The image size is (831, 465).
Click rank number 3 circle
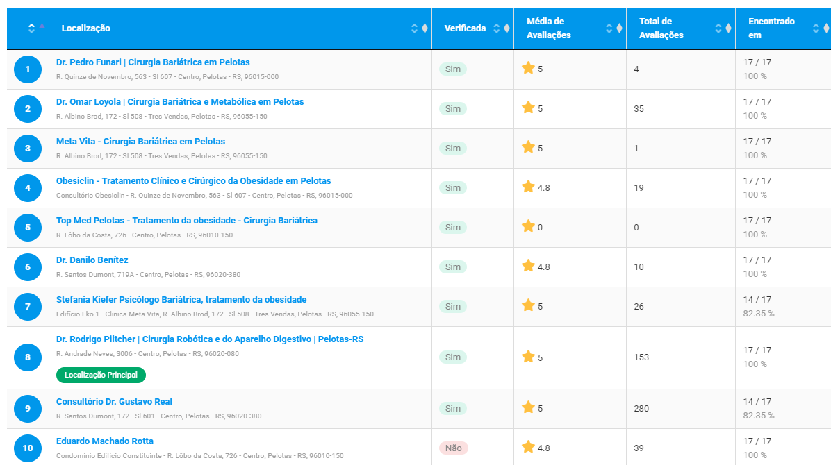28,149
